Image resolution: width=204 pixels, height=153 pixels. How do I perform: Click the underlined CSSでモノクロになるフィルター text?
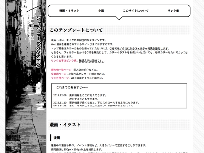coord(139,49)
